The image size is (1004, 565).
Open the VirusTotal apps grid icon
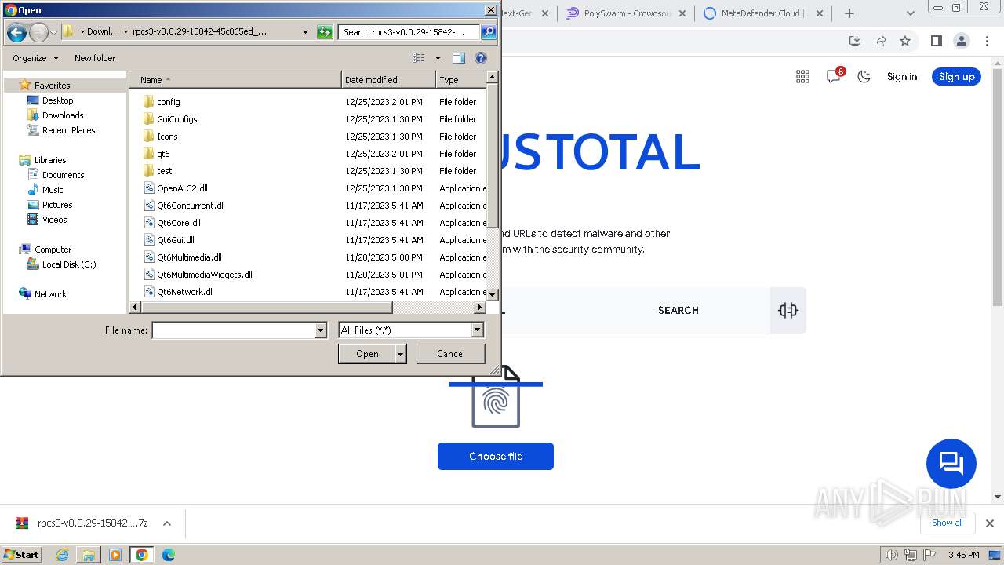pyautogui.click(x=802, y=76)
